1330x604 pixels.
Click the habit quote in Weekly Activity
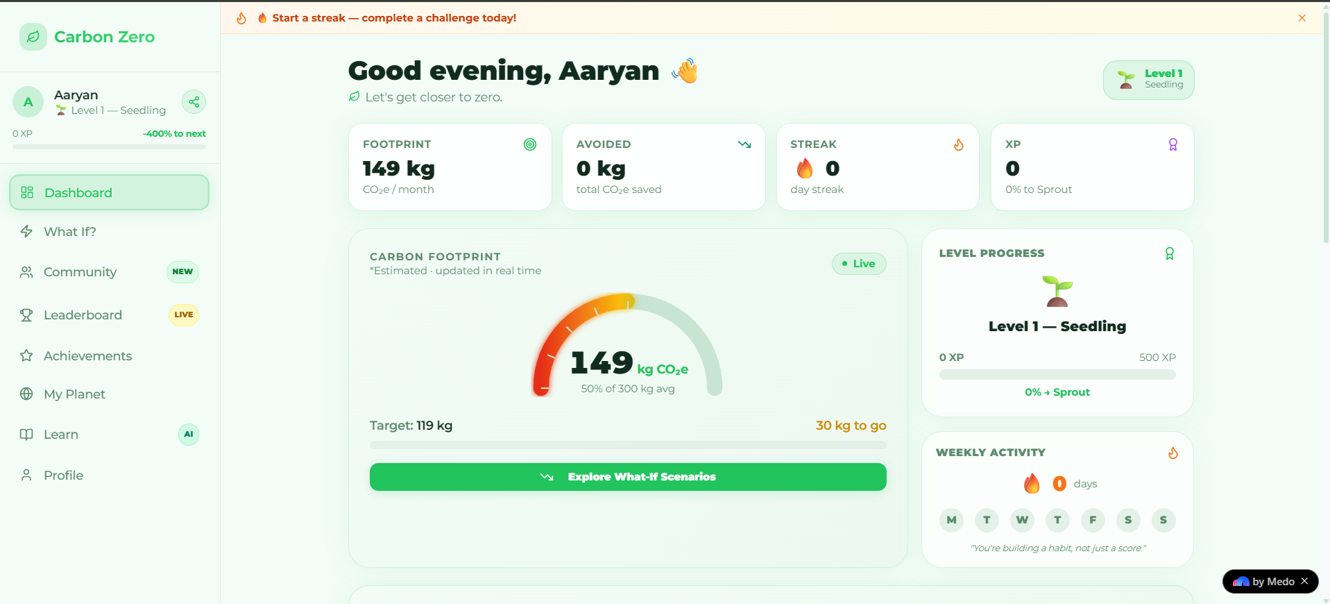click(1057, 548)
